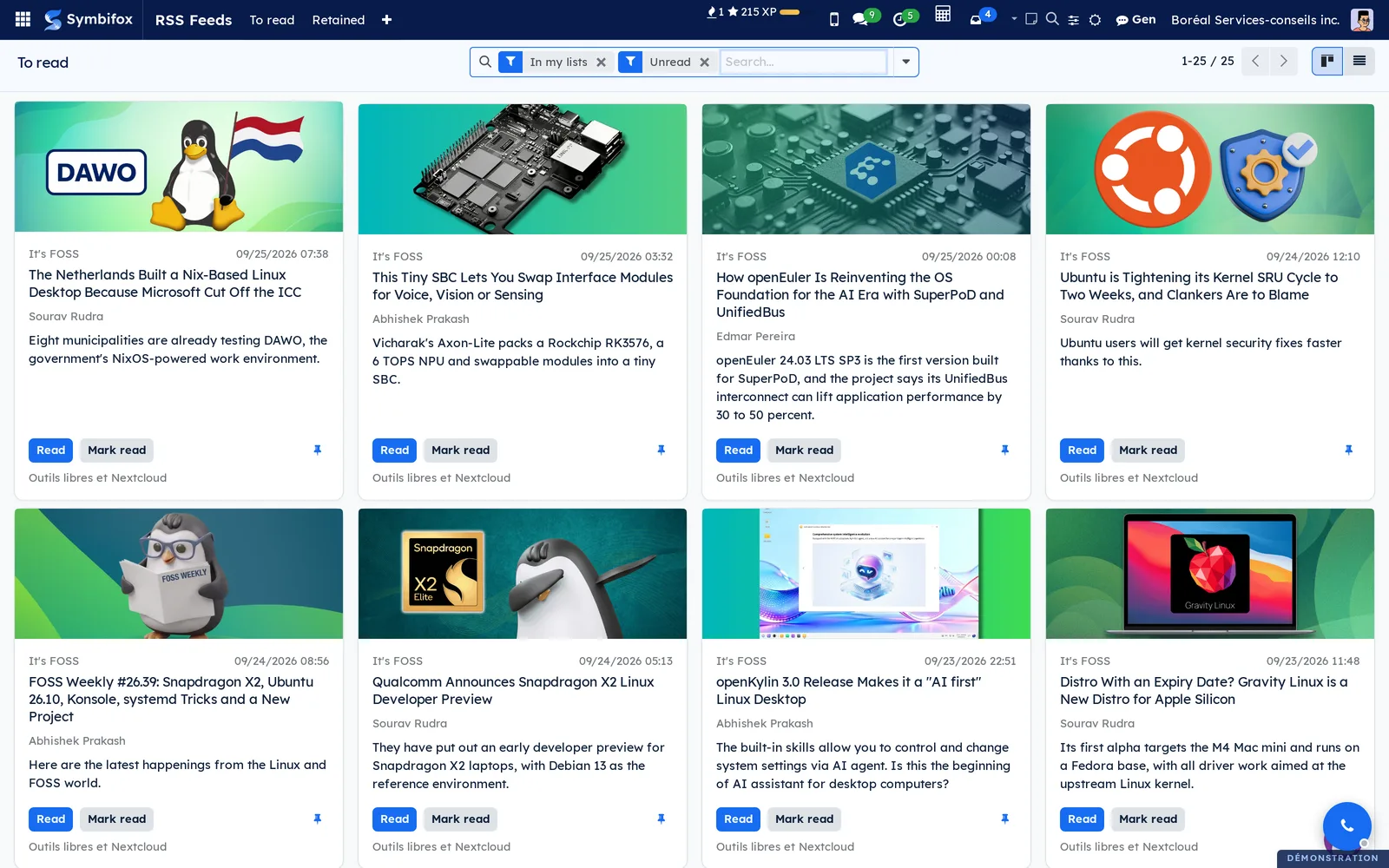Viewport: 1389px width, 868px height.
Task: Open the Snapdragon X2 Elite thumbnail
Action: (x=523, y=574)
